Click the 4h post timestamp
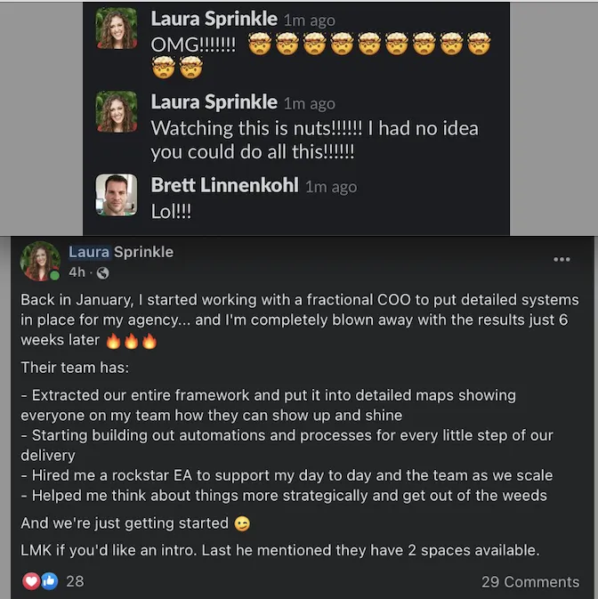The height and width of the screenshot is (599, 598). click(x=77, y=272)
